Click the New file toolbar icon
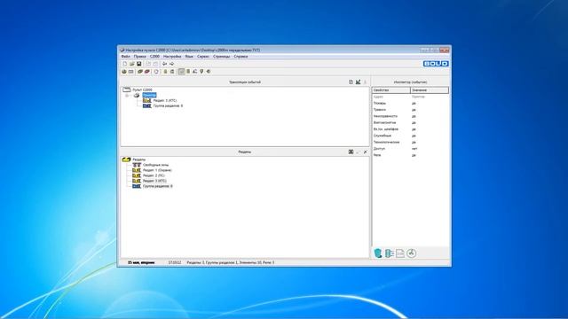The width and height of the screenshot is (568, 319). point(125,64)
